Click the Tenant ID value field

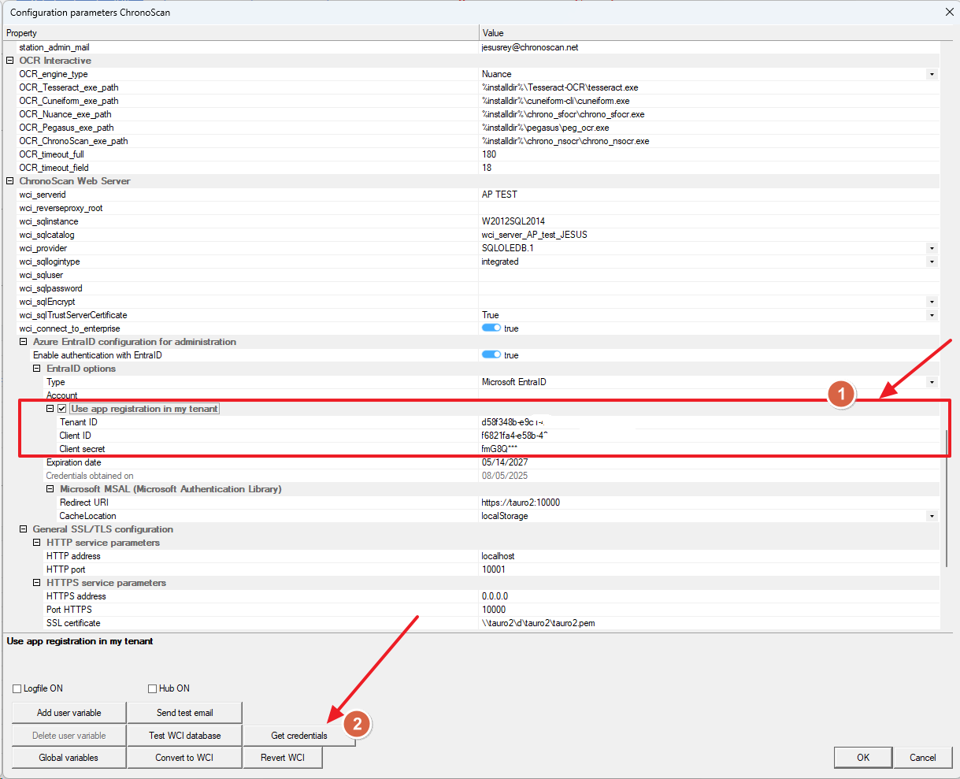click(x=709, y=422)
